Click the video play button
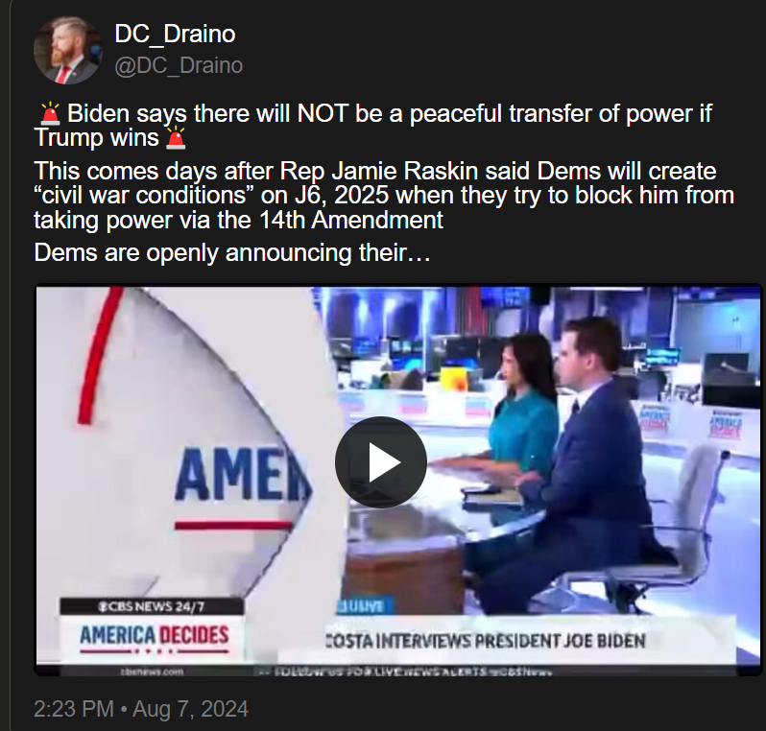The height and width of the screenshot is (731, 766). tap(381, 462)
